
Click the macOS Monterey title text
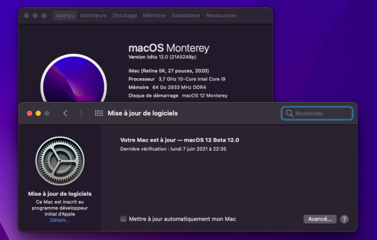(169, 48)
